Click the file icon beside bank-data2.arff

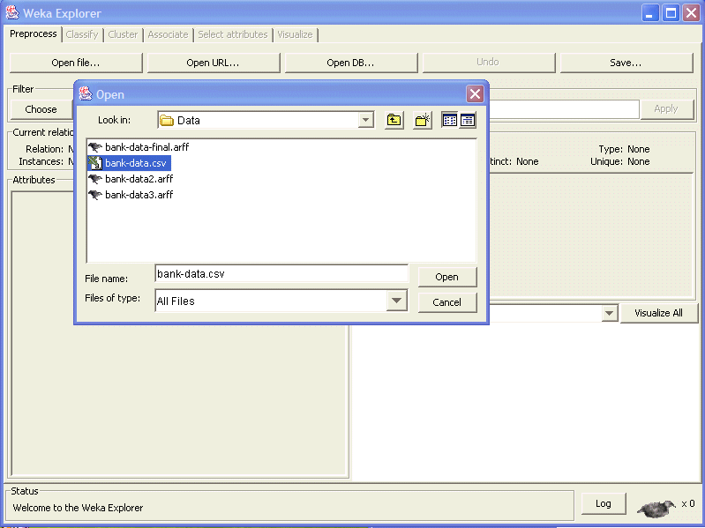[x=95, y=179]
